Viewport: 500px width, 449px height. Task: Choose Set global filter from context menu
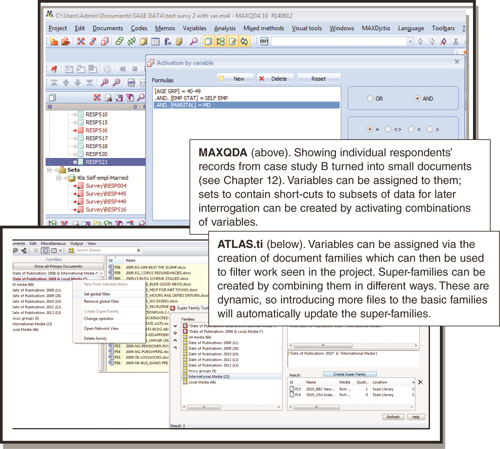tap(109, 294)
